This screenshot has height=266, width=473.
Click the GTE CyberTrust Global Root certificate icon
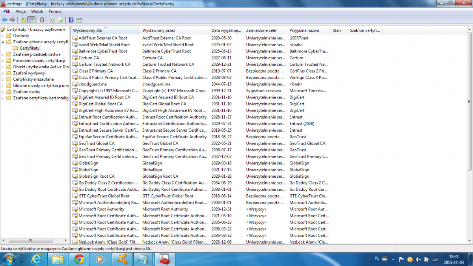coord(75,196)
